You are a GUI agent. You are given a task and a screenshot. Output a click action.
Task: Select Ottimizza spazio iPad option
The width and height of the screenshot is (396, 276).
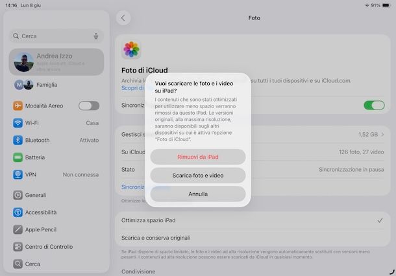253,220
